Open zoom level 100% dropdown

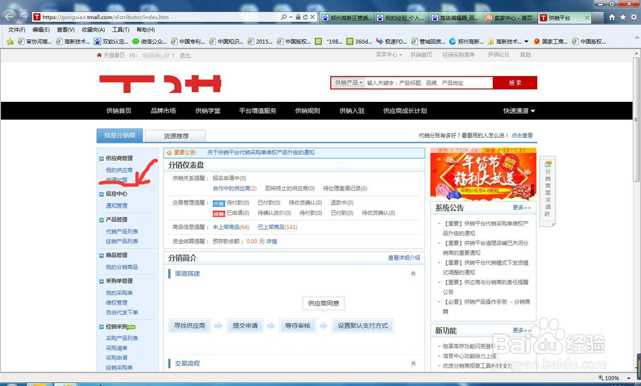click(629, 378)
